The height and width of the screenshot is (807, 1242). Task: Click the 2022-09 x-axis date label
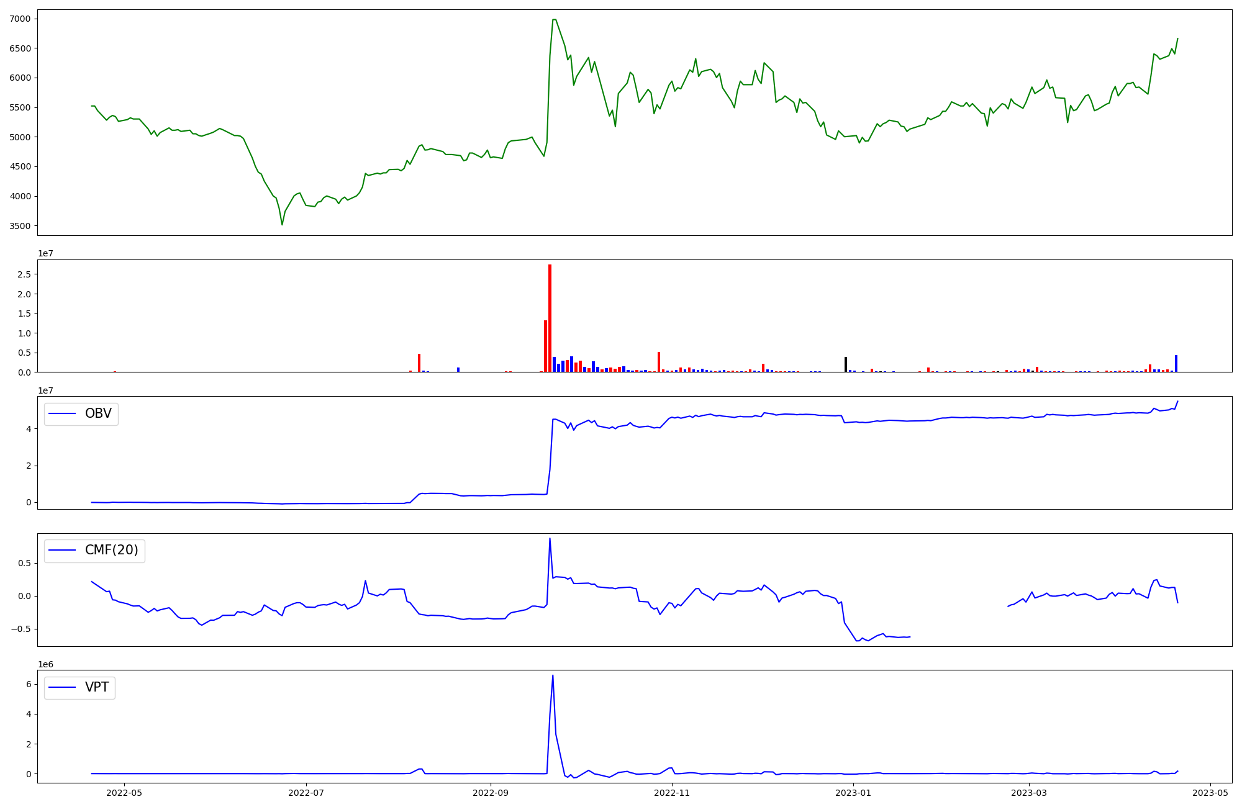click(491, 793)
